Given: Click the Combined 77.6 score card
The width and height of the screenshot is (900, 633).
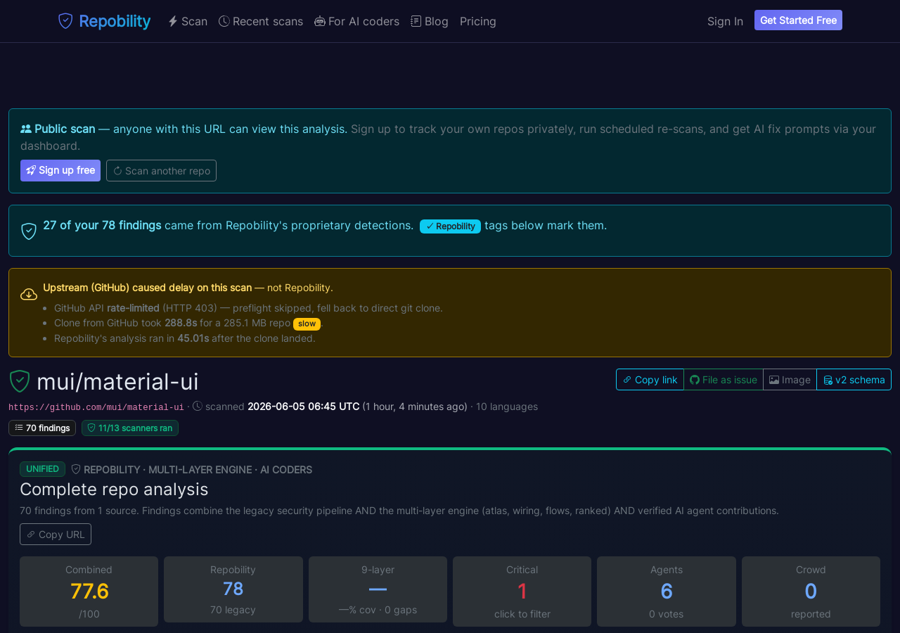Looking at the screenshot, I should 89,592.
